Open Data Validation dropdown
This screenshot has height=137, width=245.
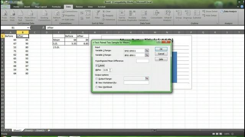click(144, 16)
